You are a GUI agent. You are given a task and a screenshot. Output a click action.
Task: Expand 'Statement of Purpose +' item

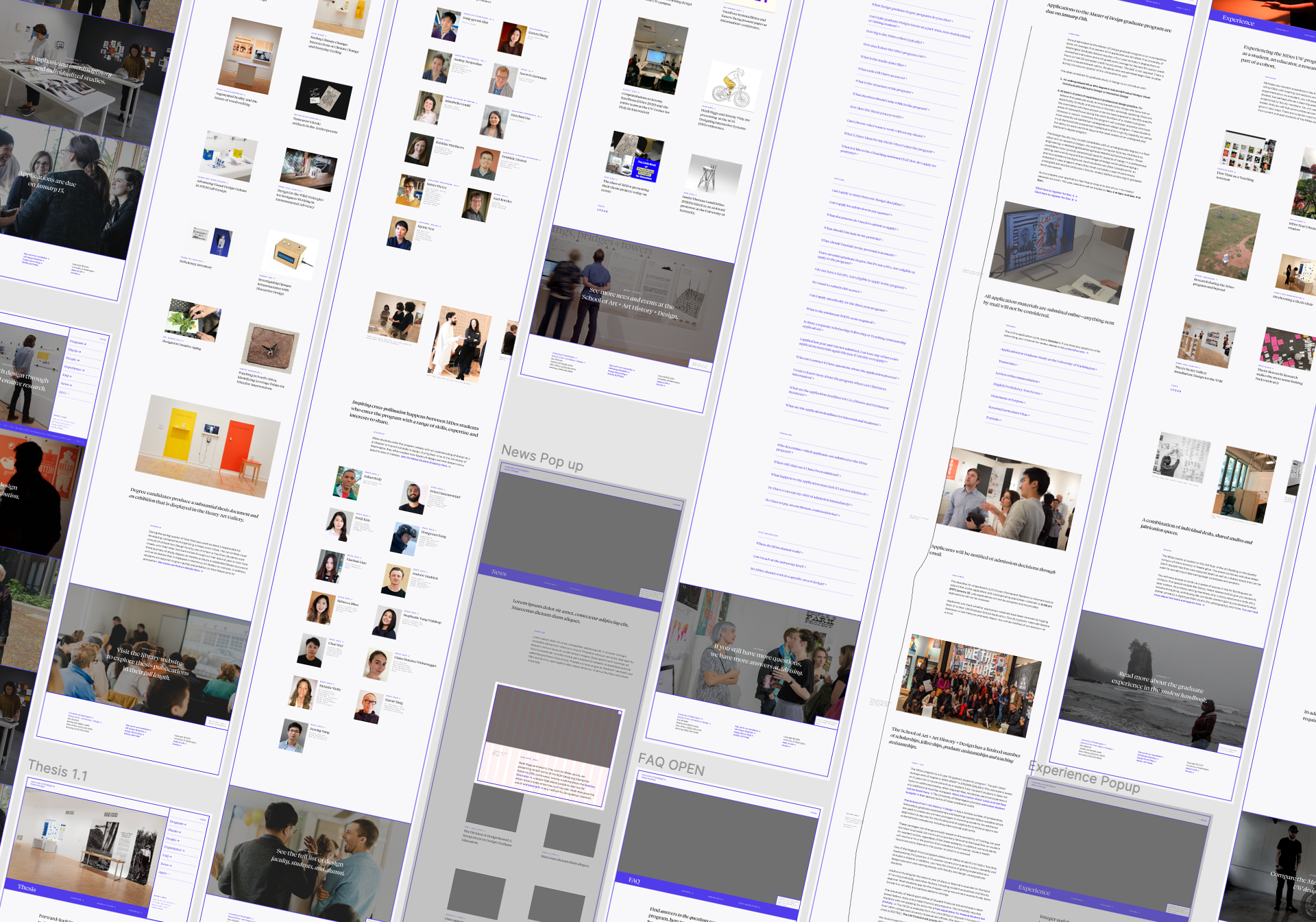[1008, 399]
